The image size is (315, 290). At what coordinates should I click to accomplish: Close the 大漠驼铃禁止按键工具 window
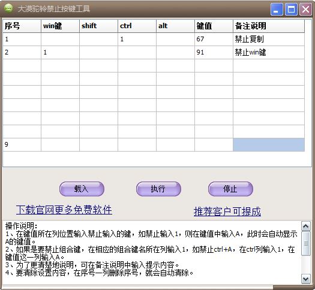coord(305,9)
